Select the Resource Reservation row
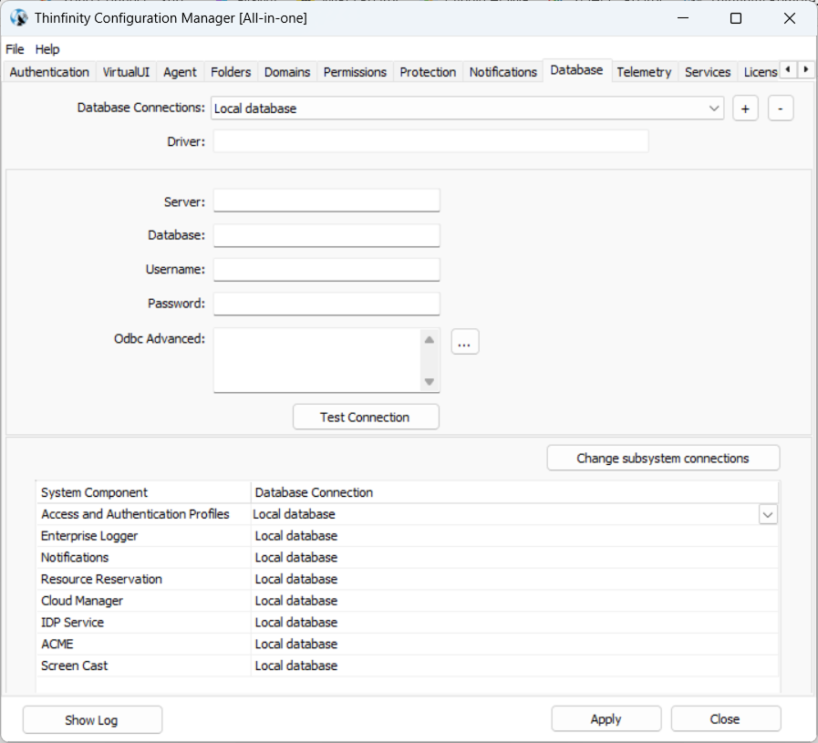Image resolution: width=818 pixels, height=743 pixels. click(x=407, y=579)
